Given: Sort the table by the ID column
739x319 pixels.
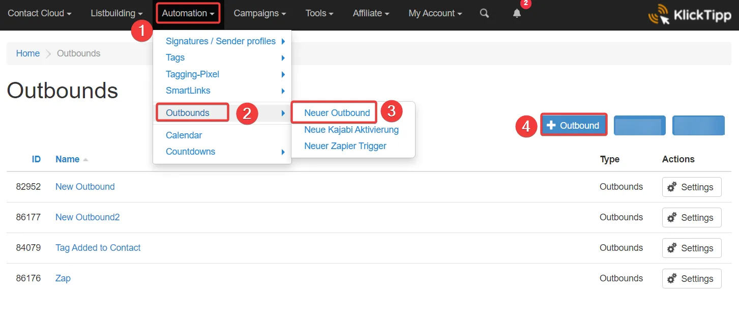Looking at the screenshot, I should point(36,159).
